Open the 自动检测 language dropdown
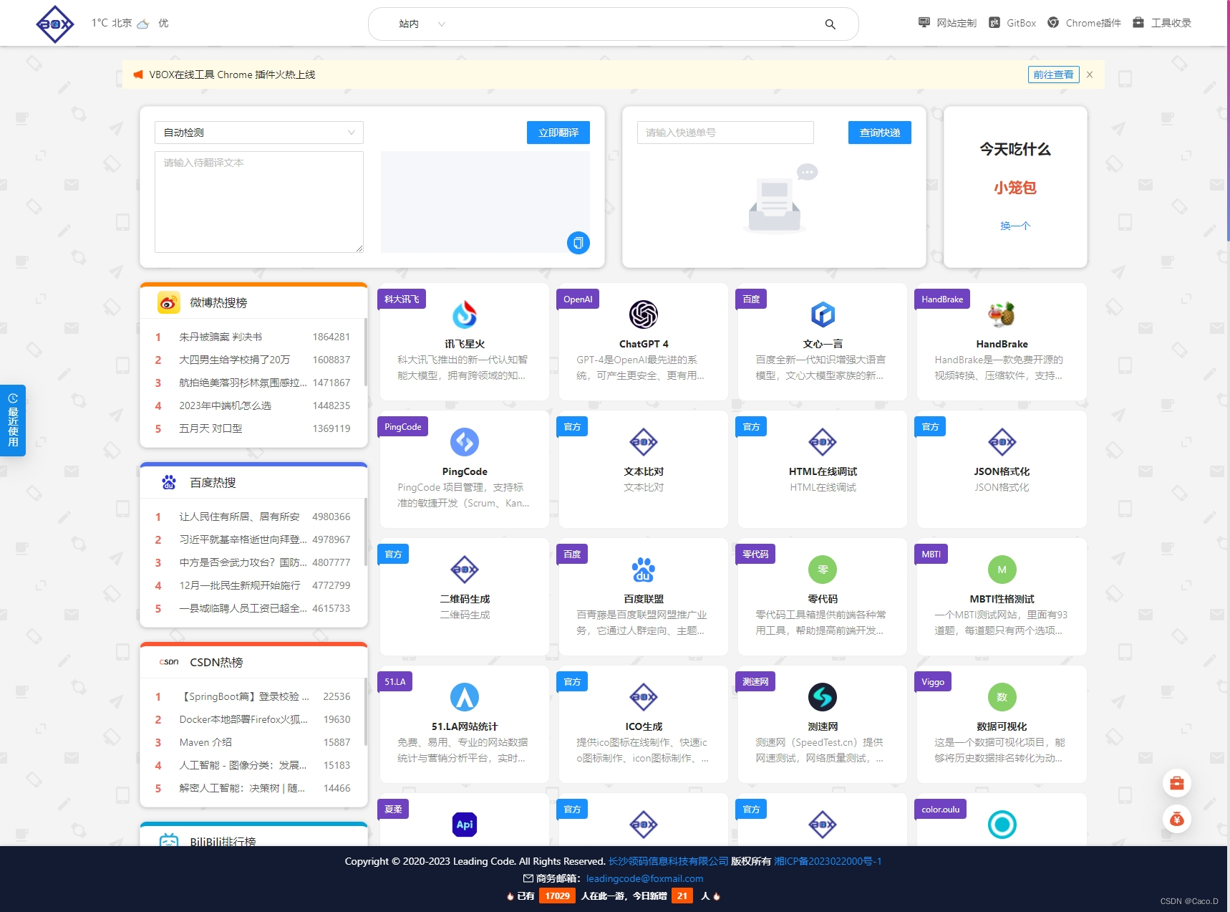Viewport: 1230px width, 912px height. [x=259, y=133]
